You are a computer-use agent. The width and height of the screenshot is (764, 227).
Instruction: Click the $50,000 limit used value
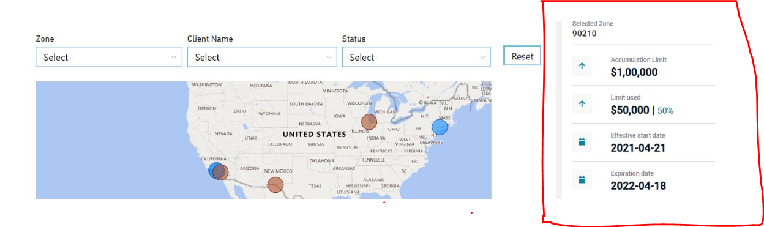631,110
